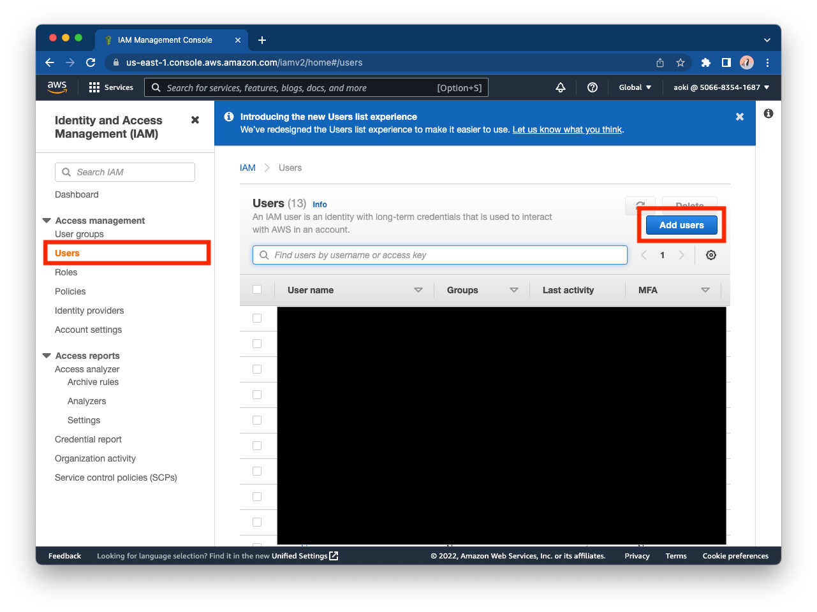Click the refresh users list button
Image resolution: width=817 pixels, height=612 pixels.
point(640,205)
